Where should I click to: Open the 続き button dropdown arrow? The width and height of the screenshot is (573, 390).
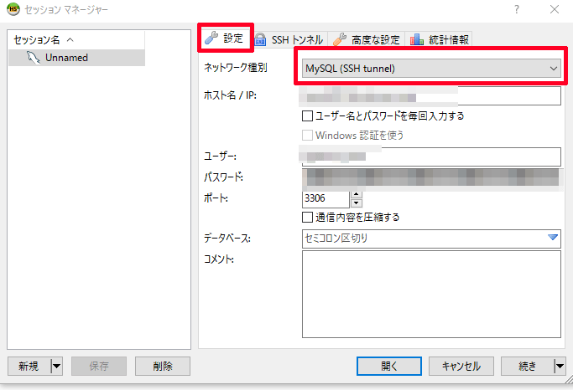click(560, 366)
